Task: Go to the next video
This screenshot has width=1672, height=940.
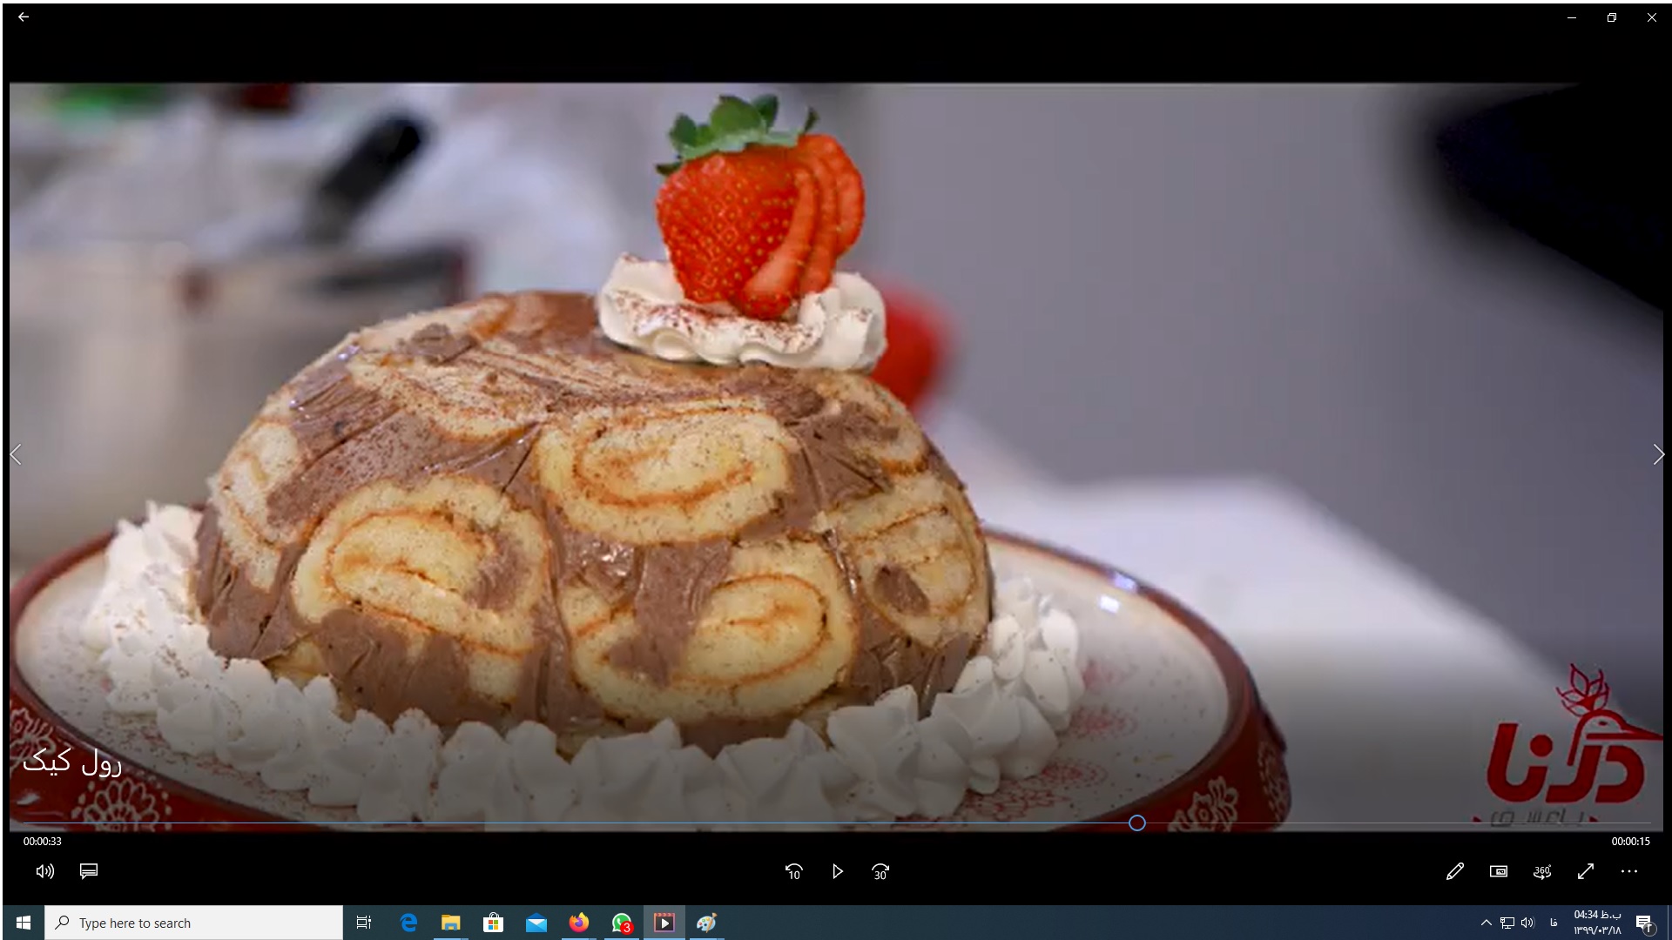Action: (1658, 454)
